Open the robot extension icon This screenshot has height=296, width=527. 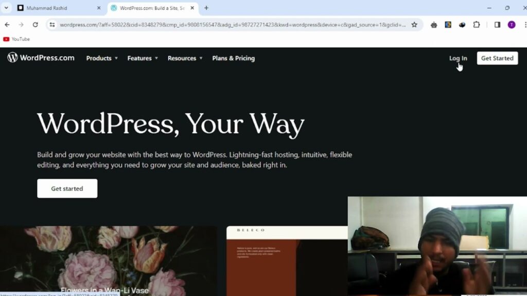[434, 25]
